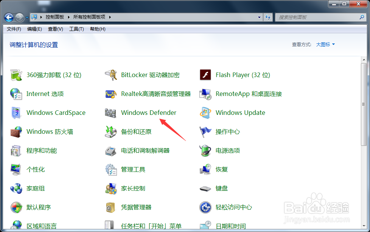Open the 默认程序 icon
Viewport: 370px width, 232px height.
[x=16, y=207]
